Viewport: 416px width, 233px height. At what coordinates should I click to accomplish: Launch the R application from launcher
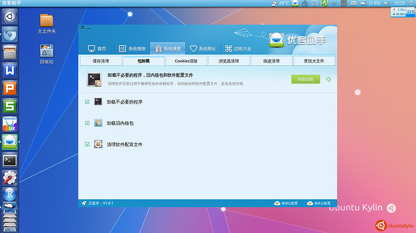pyautogui.click(x=10, y=194)
